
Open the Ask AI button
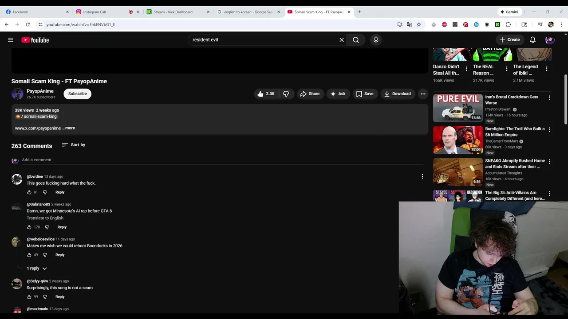[338, 94]
